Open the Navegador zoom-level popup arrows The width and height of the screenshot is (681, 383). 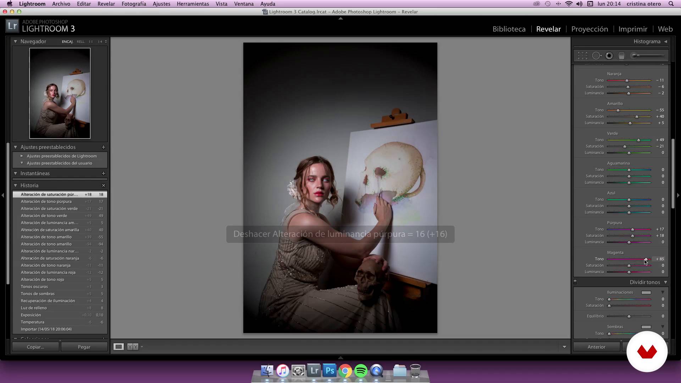(106, 41)
